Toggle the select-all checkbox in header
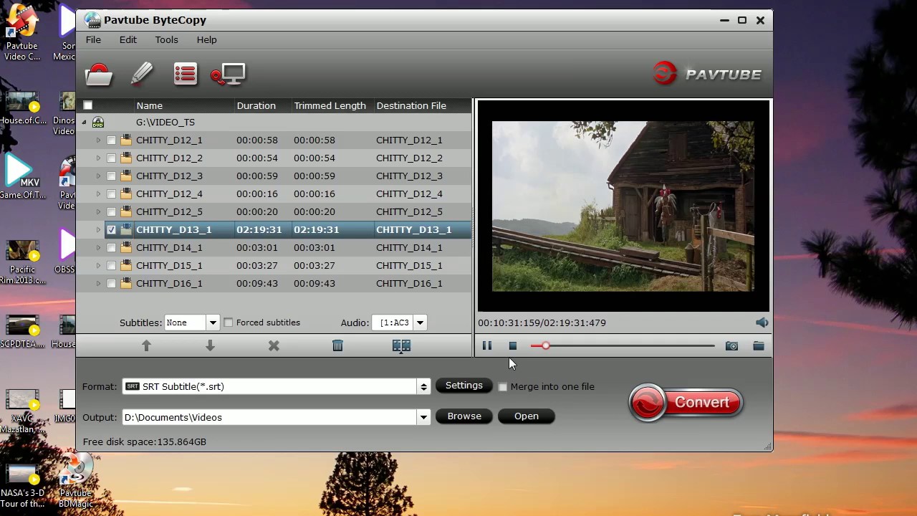This screenshot has width=917, height=516. pyautogui.click(x=88, y=105)
